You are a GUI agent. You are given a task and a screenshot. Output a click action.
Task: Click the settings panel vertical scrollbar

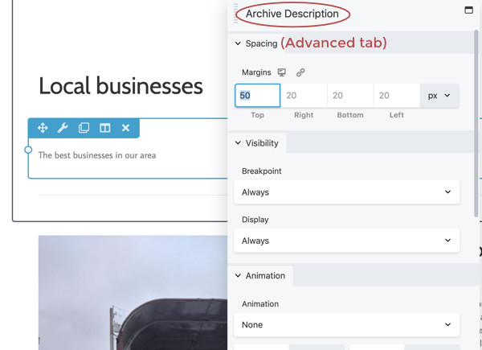(x=476, y=121)
